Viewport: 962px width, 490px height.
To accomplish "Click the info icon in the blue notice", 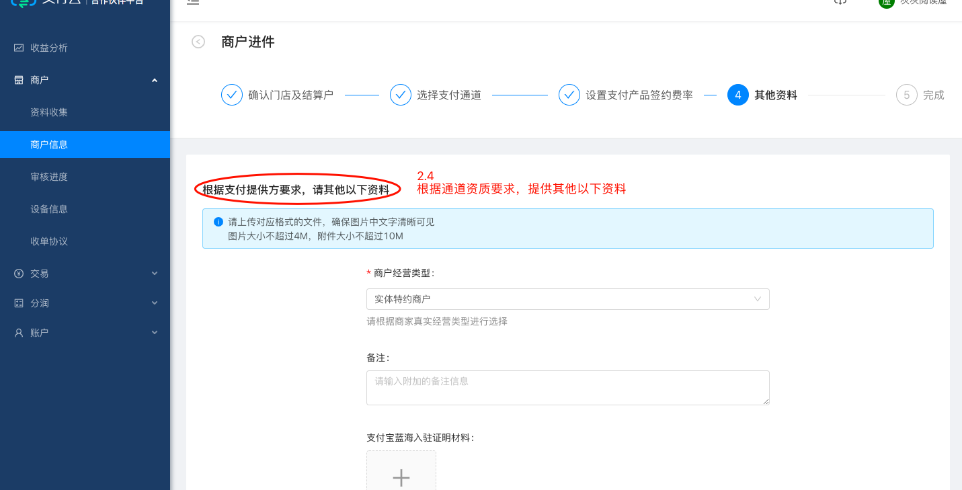I will (x=218, y=222).
